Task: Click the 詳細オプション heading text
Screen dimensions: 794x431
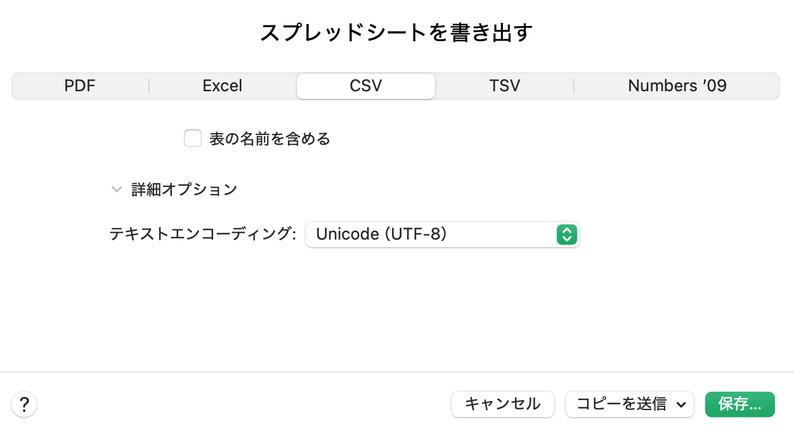Action: [x=184, y=190]
